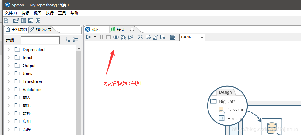301x135 pixels.
Task: Debug transformation with the bug icon
Action: tap(123, 37)
